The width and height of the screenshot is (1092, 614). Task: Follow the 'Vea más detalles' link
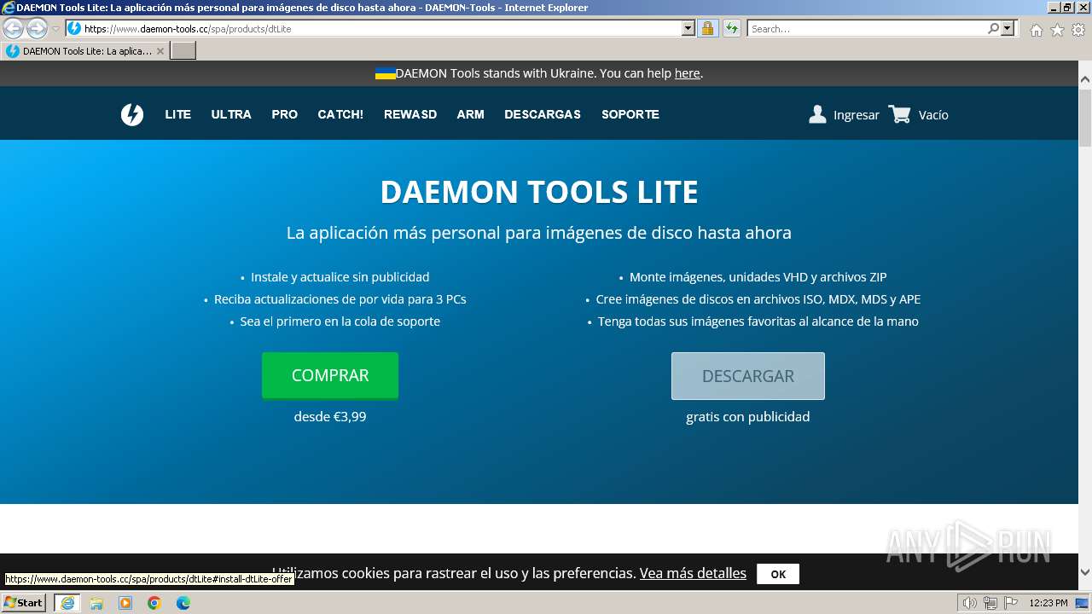click(693, 573)
